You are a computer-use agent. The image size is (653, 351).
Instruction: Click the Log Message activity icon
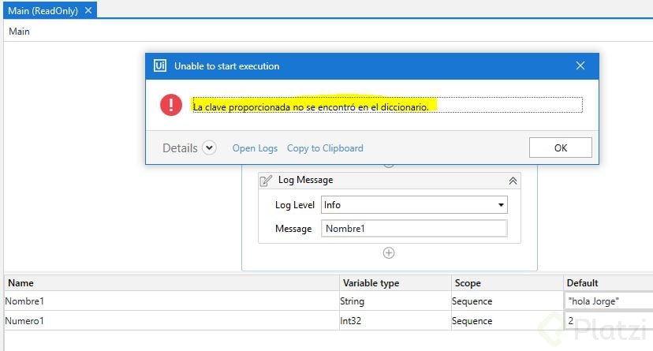[266, 181]
